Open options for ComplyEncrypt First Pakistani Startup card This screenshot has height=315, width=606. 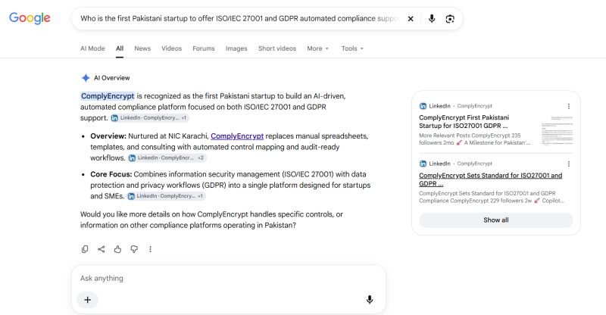[569, 106]
